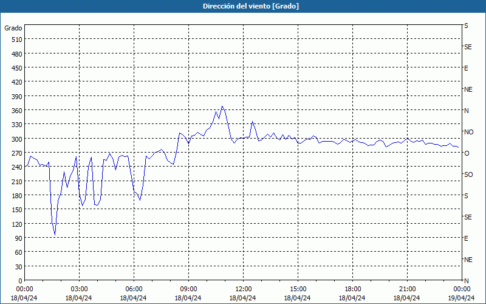Select the 19/04/24 date label

[462, 298]
